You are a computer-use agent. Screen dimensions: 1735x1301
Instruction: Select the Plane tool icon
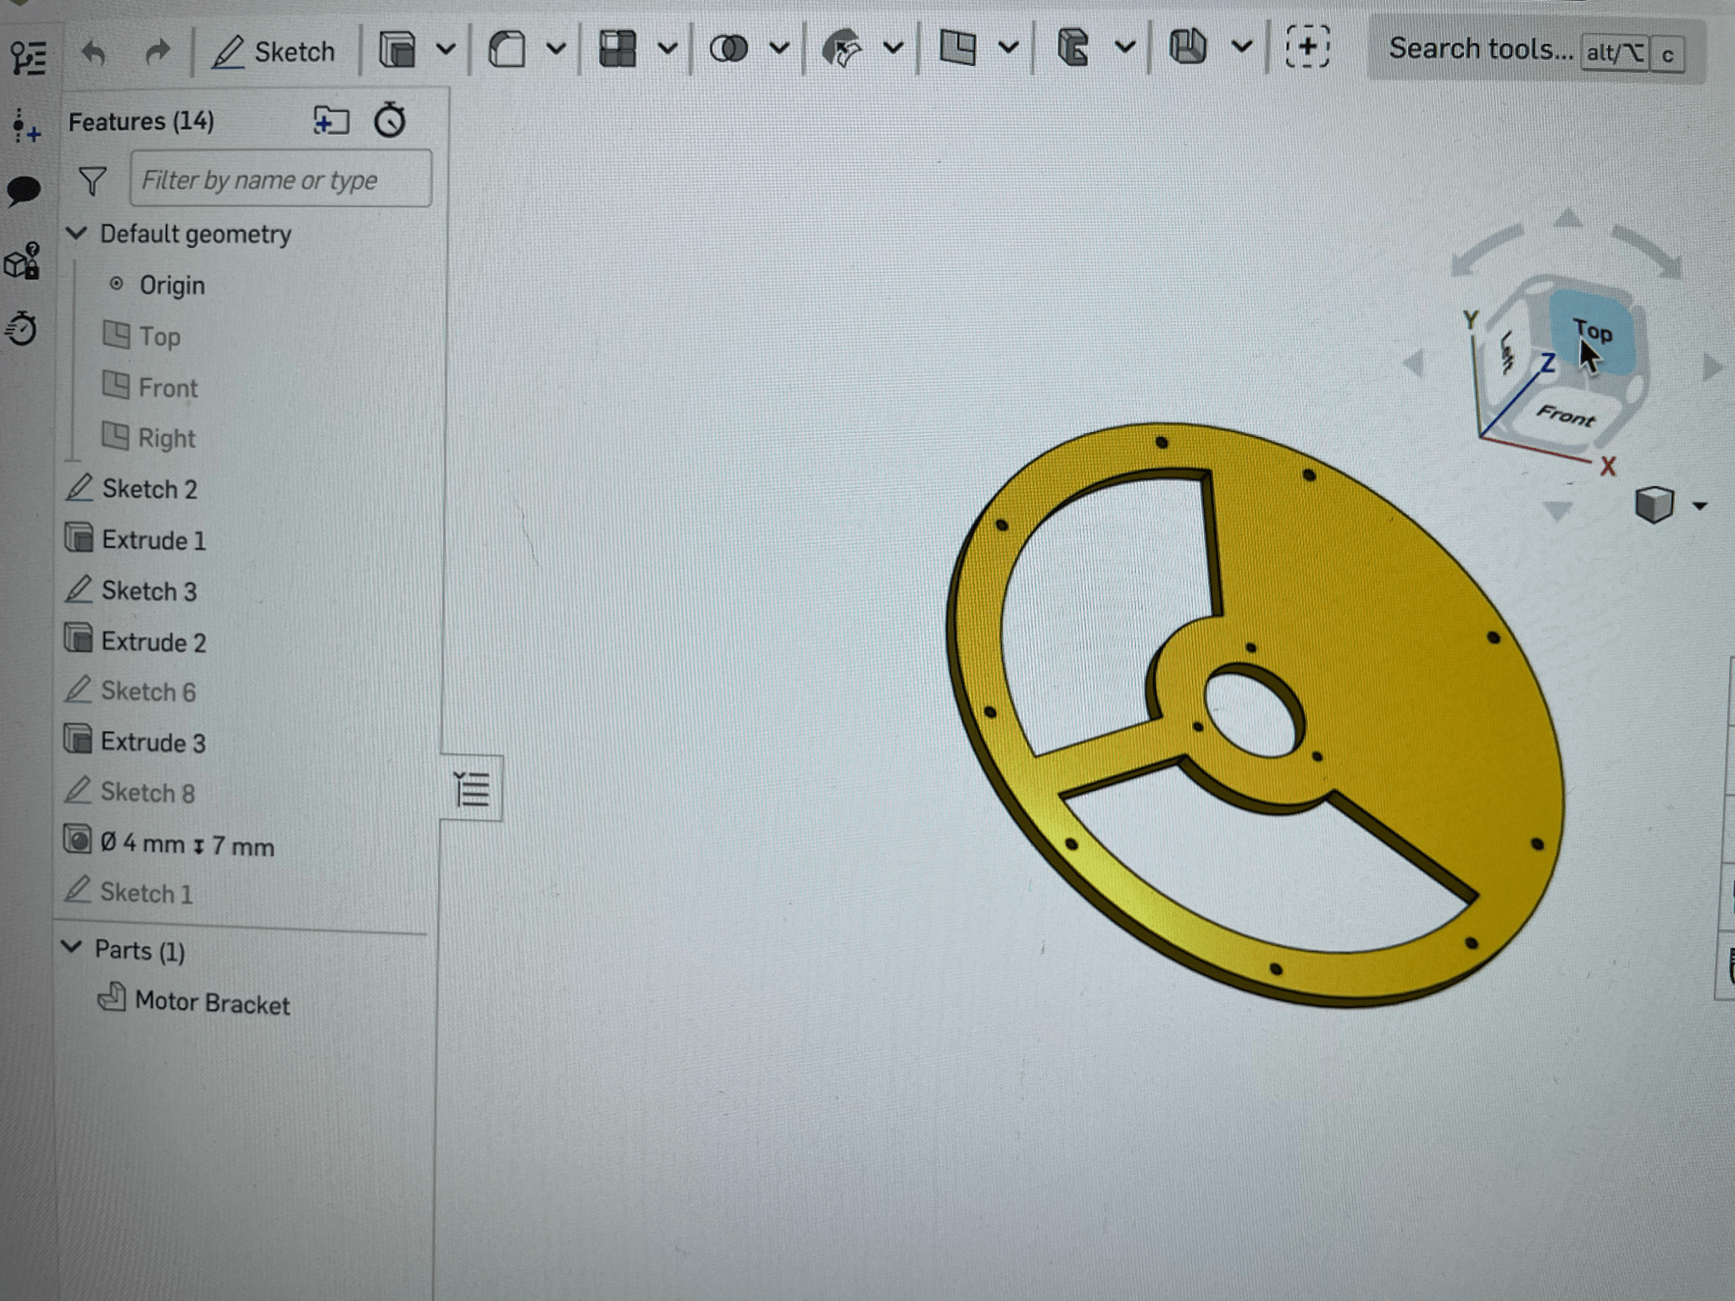[x=958, y=47]
